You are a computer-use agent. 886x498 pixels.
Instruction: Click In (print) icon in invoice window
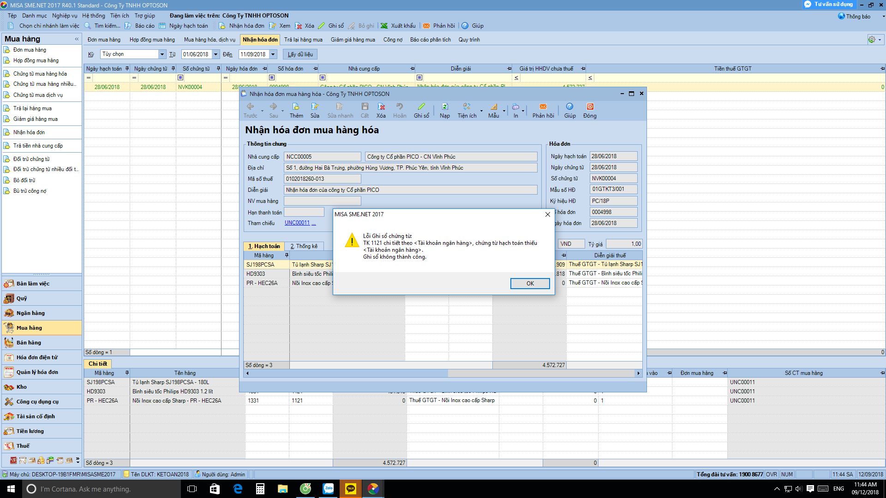pos(515,111)
